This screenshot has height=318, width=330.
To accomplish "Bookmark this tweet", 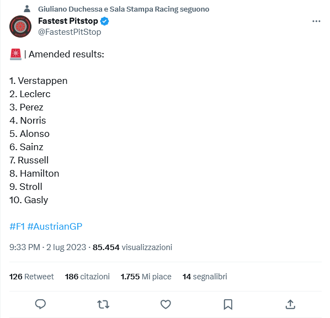I will [228, 305].
